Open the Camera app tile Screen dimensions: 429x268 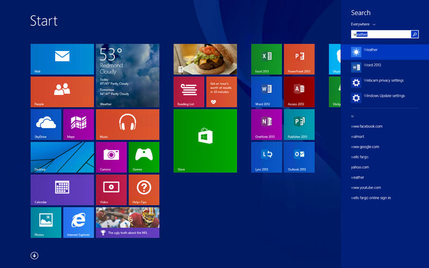click(111, 157)
